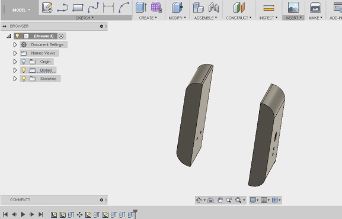Screen dimensions: 342x219
Task: Open the MAKE menu
Action: coord(315,18)
